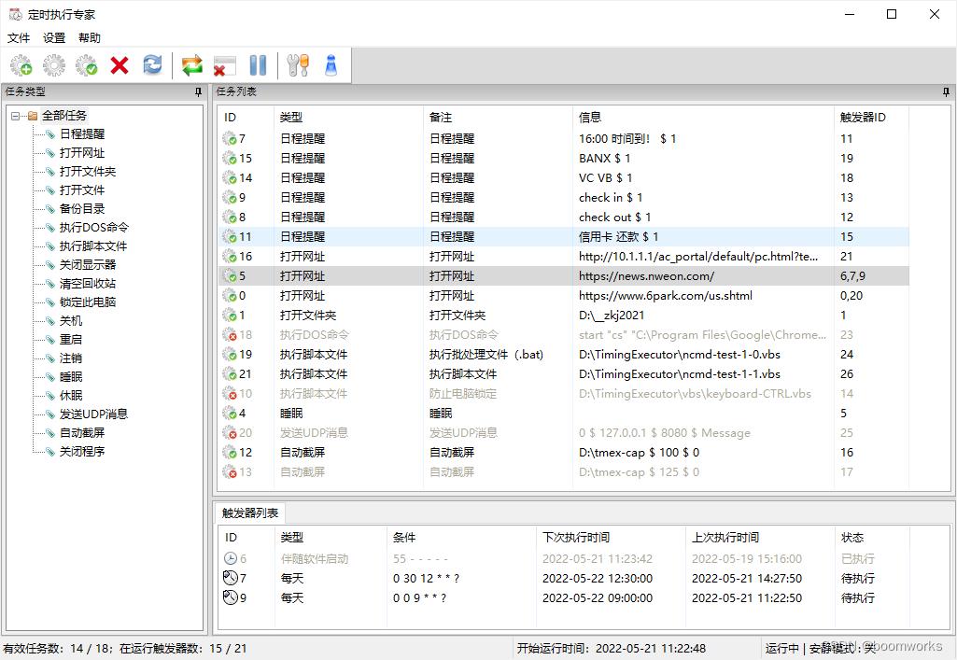Select 日程提醒 in task type tree
957x660 pixels.
[82, 134]
